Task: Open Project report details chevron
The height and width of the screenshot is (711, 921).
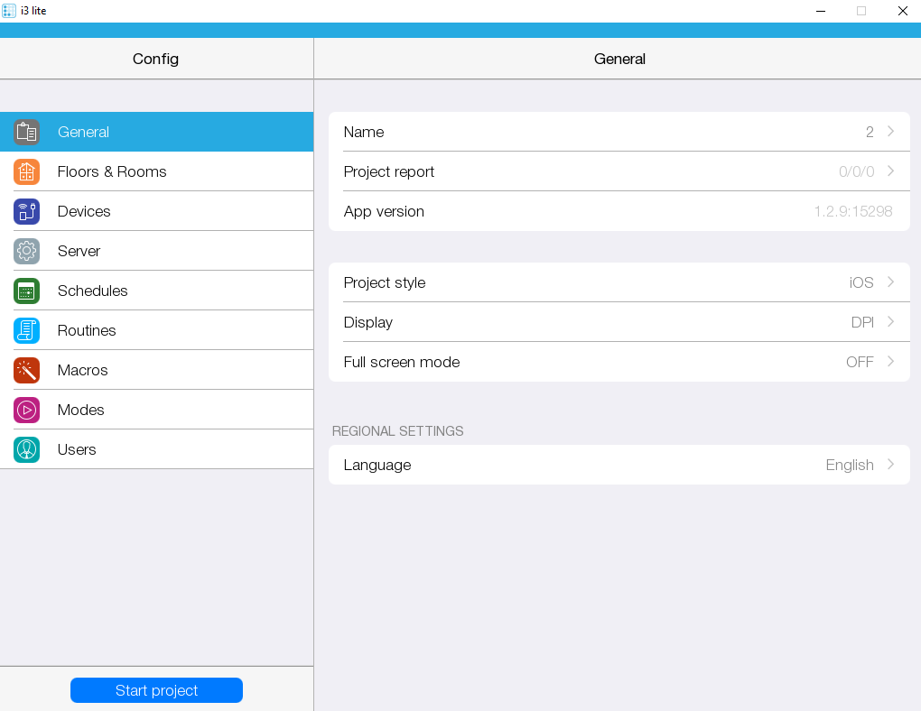Action: point(890,171)
